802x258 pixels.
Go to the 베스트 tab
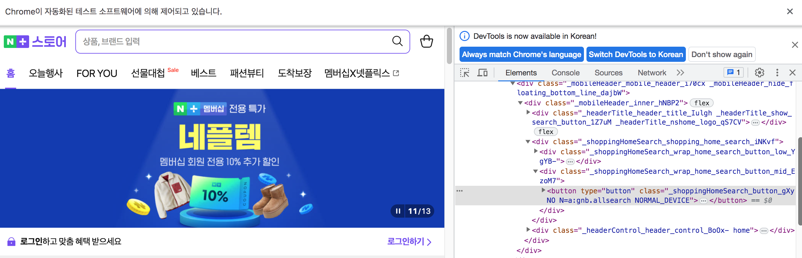click(x=204, y=73)
